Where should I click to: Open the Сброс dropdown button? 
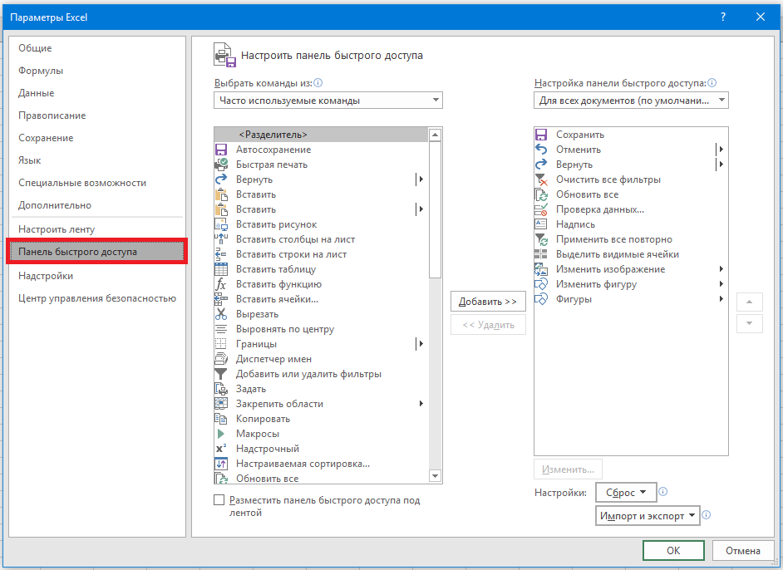[626, 493]
